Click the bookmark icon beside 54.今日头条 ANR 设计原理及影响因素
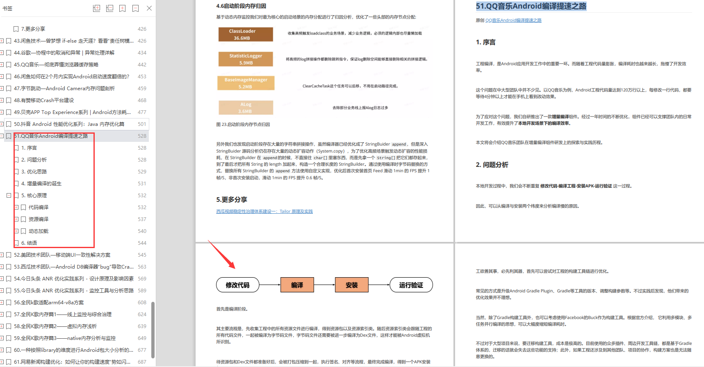 (x=9, y=279)
